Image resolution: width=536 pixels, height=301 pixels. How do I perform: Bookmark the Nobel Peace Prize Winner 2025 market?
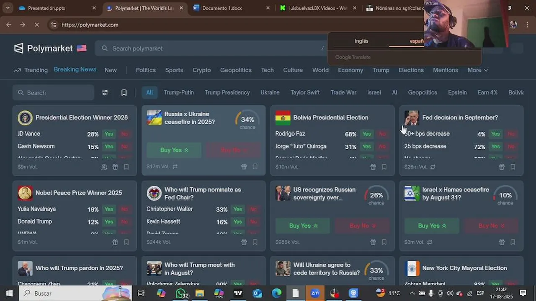click(126, 242)
